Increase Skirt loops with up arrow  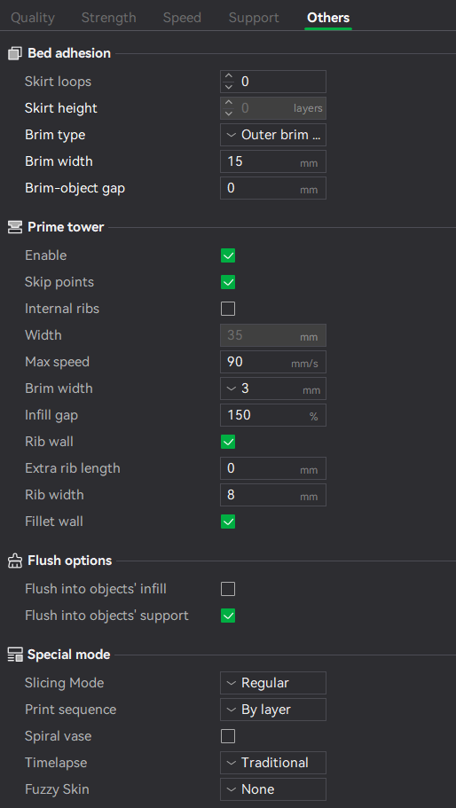coord(229,77)
